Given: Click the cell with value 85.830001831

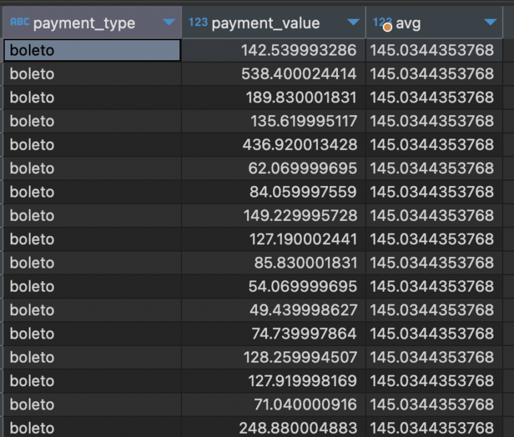Looking at the screenshot, I should pos(305,263).
